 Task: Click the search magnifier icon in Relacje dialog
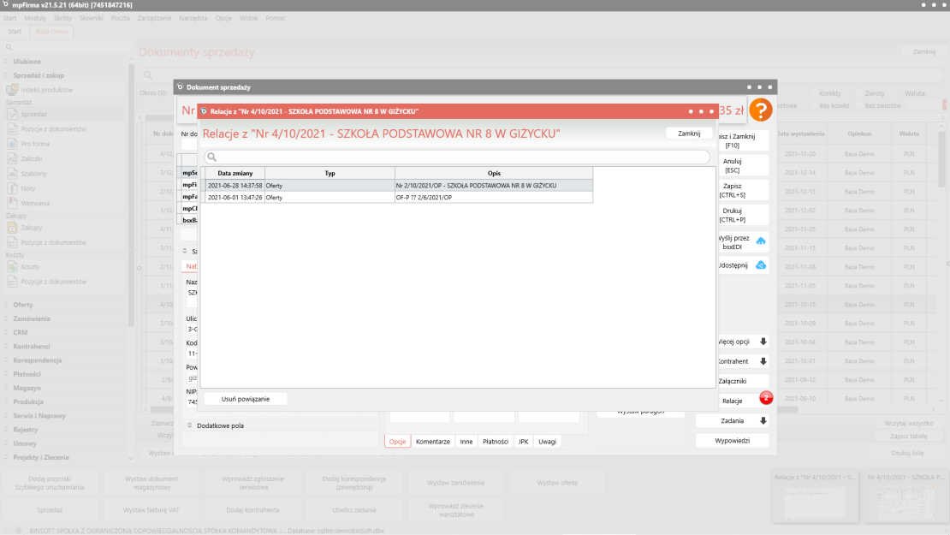tap(211, 158)
